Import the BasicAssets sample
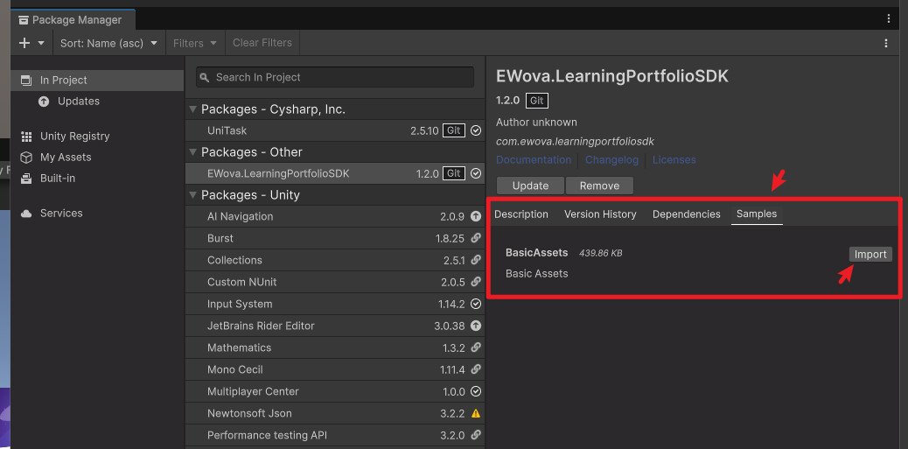The image size is (908, 449). [870, 255]
